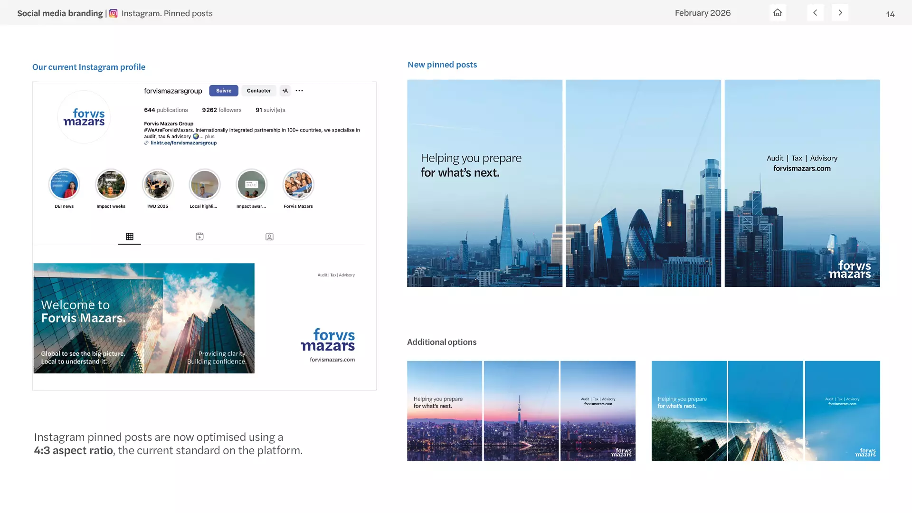The height and width of the screenshot is (513, 912).
Task: Click the Suivre button
Action: [x=223, y=90]
